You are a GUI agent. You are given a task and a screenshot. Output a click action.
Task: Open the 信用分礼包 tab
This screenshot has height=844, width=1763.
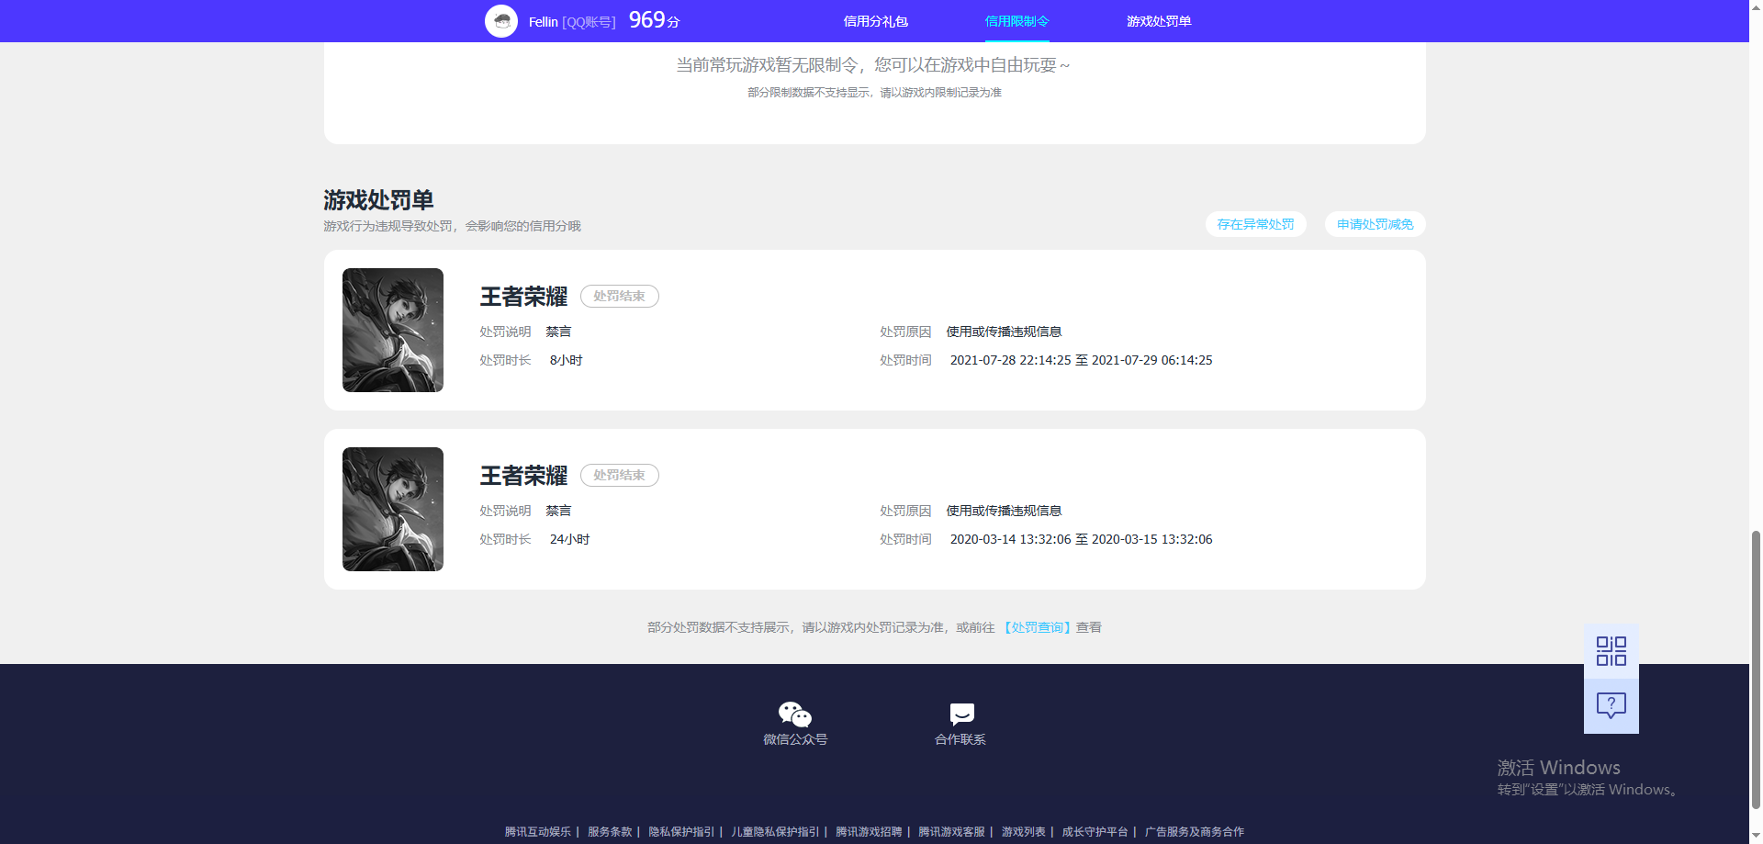pyautogui.click(x=875, y=21)
